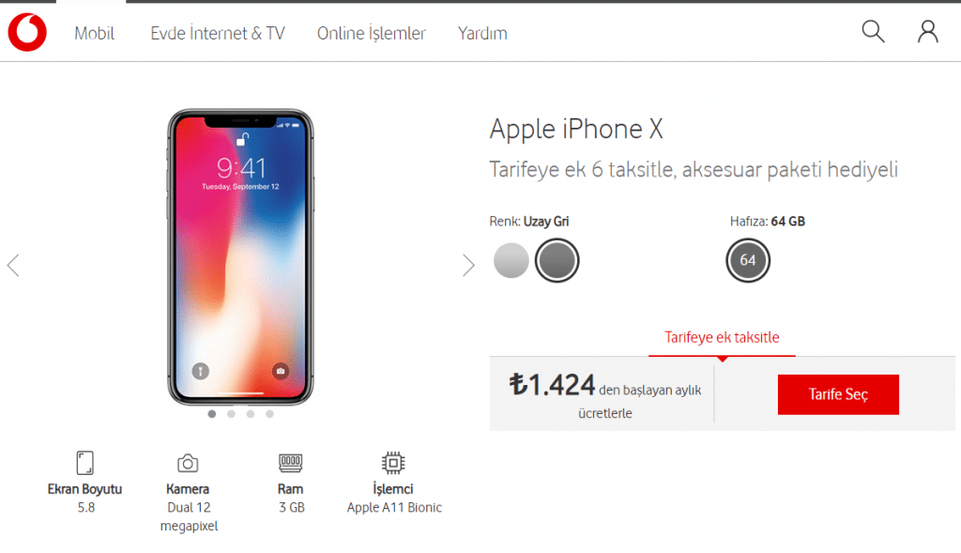
Task: Select the first carousel dot indicator
Action: [x=211, y=414]
